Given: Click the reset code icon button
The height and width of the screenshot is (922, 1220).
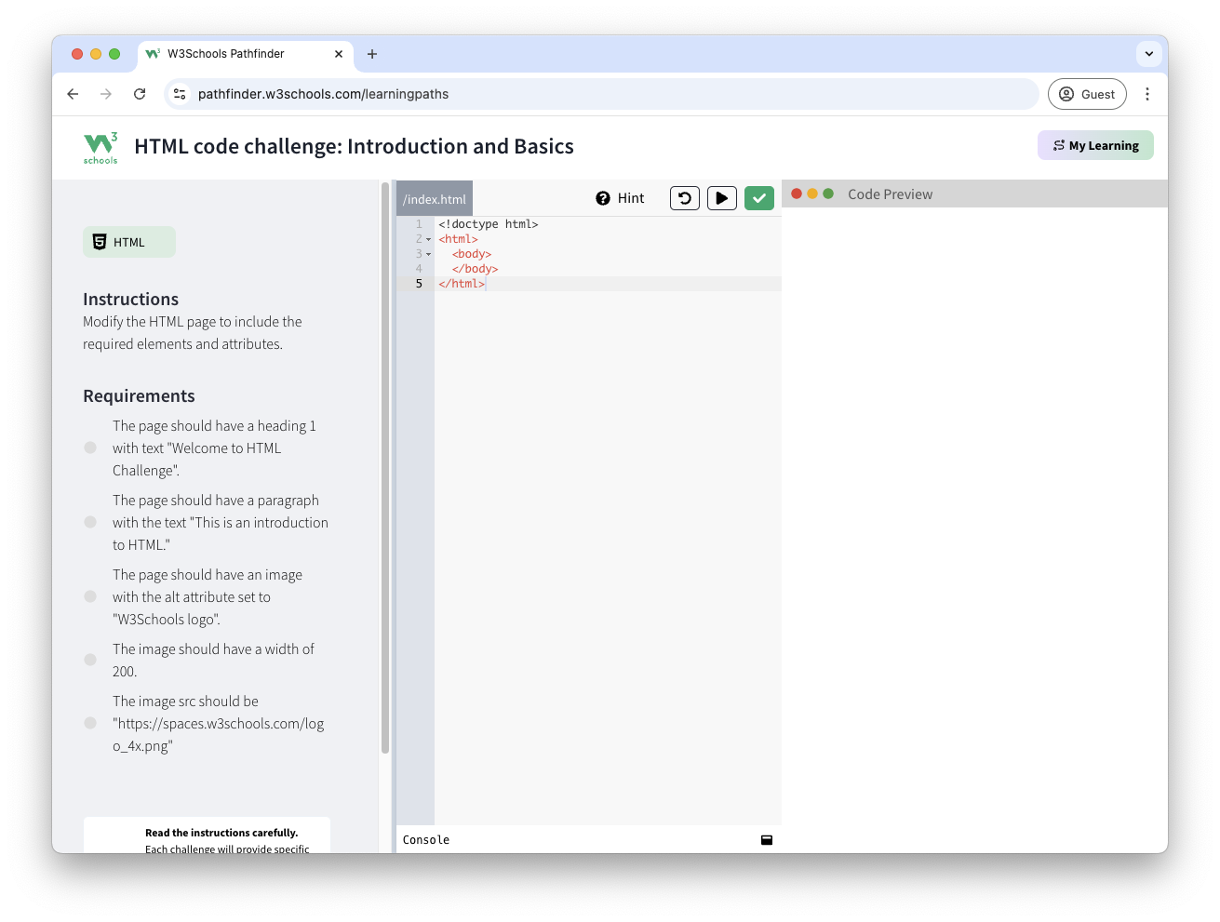Looking at the screenshot, I should pyautogui.click(x=684, y=198).
